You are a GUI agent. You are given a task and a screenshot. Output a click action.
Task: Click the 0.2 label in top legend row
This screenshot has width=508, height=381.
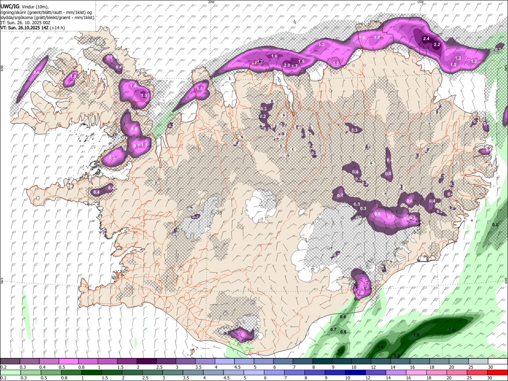pyautogui.click(x=4, y=367)
